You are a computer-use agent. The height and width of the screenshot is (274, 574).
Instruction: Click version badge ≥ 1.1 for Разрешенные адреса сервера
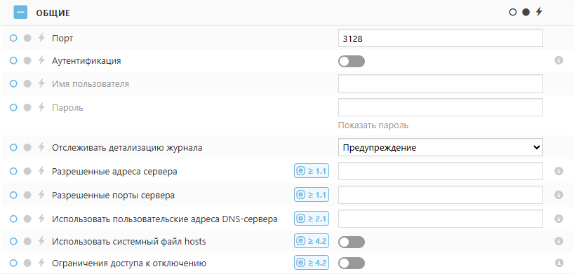312,171
